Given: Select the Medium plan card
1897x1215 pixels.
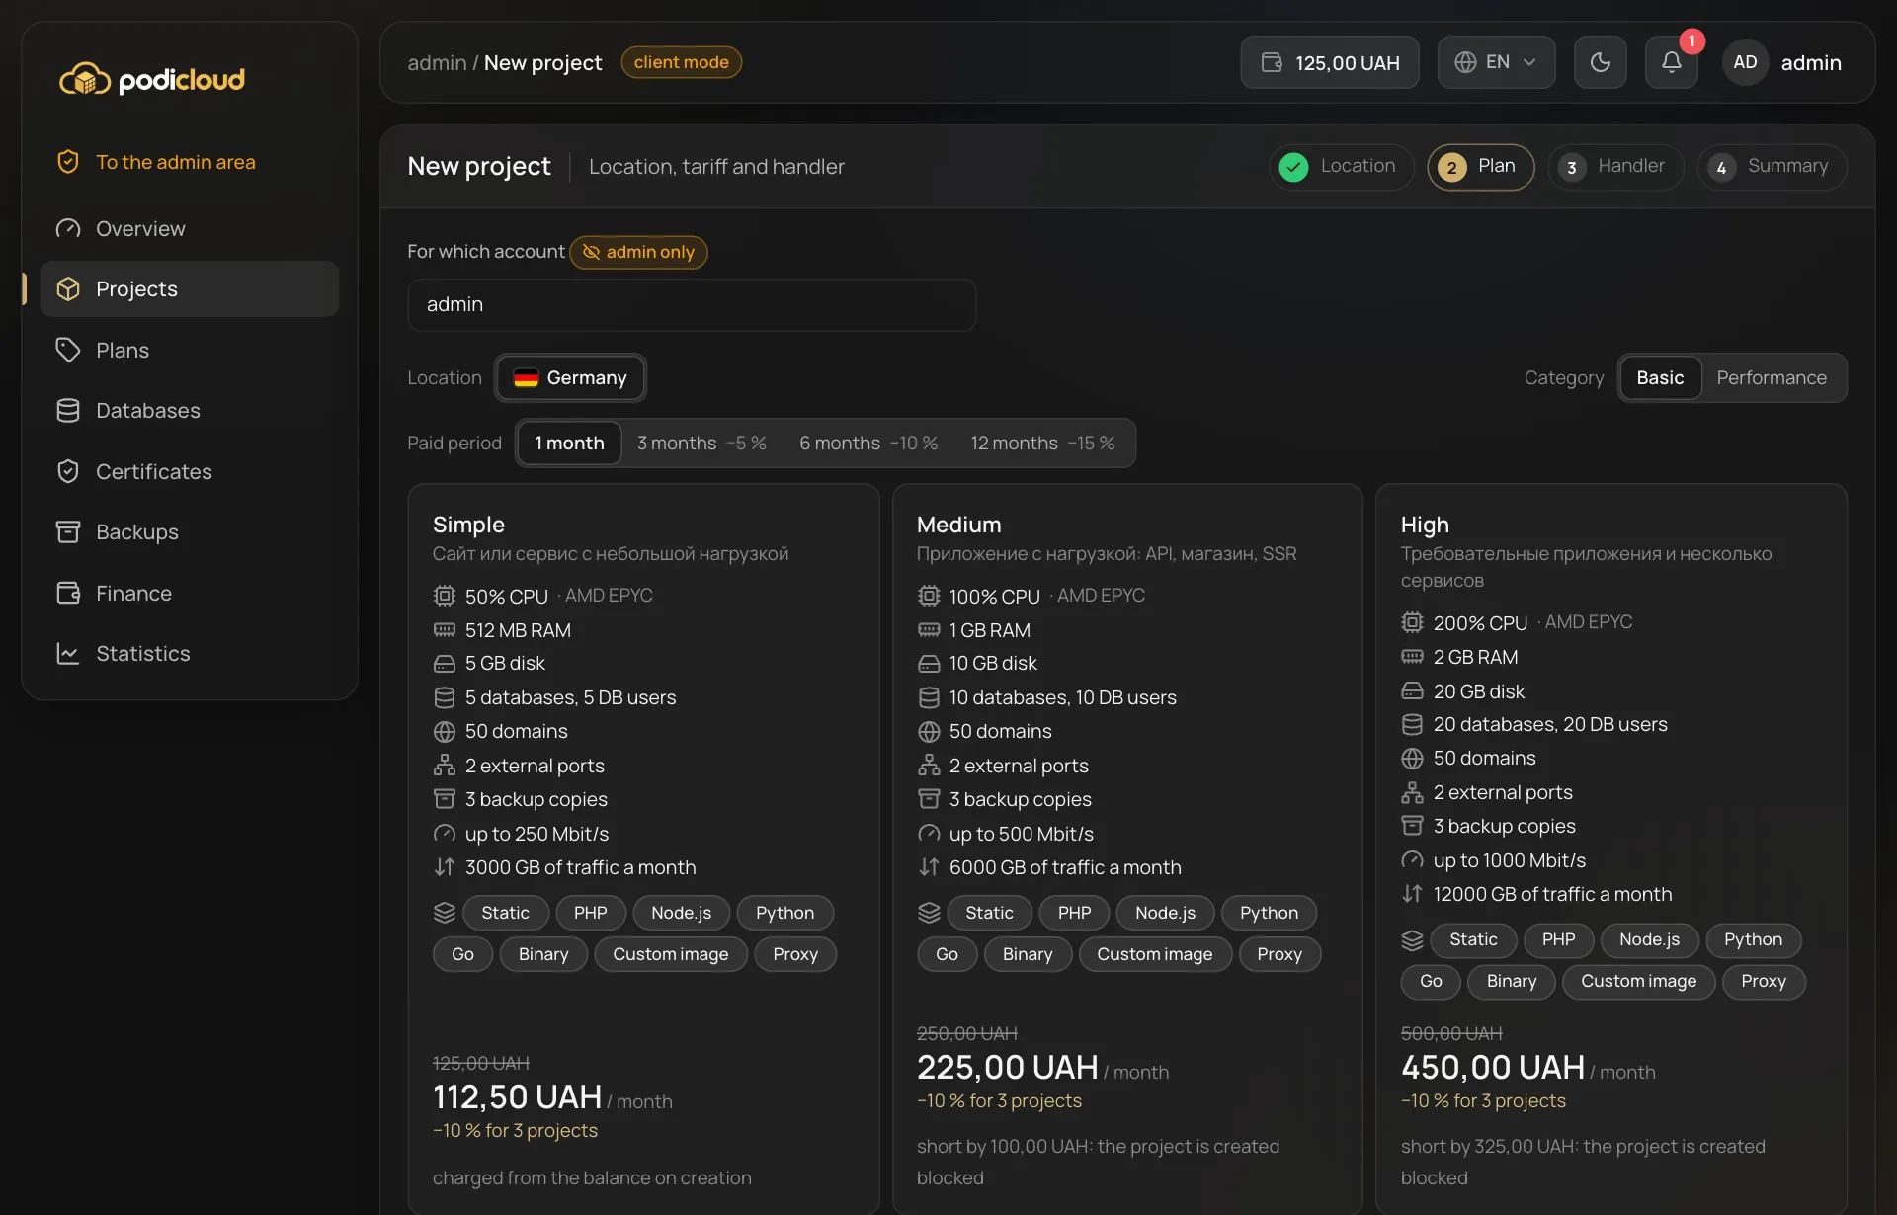Looking at the screenshot, I should [x=1127, y=849].
